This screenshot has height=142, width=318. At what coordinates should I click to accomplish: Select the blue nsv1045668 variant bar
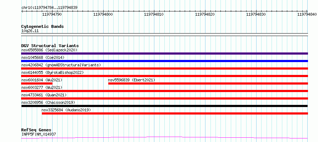pyautogui.click(x=164, y=61)
